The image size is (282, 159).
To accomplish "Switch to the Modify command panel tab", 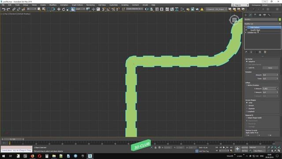I will (x=250, y=15).
